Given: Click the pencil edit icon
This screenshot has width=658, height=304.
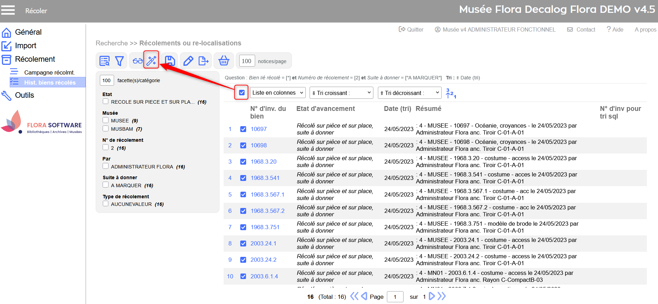Looking at the screenshot, I should (188, 61).
